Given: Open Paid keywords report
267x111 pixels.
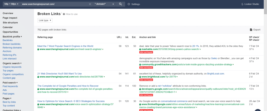Looking at the screenshot, I should 10,86.
